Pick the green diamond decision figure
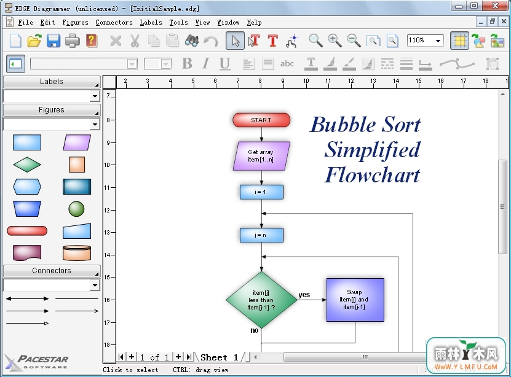Viewport: 511px width, 377px height. pos(27,165)
